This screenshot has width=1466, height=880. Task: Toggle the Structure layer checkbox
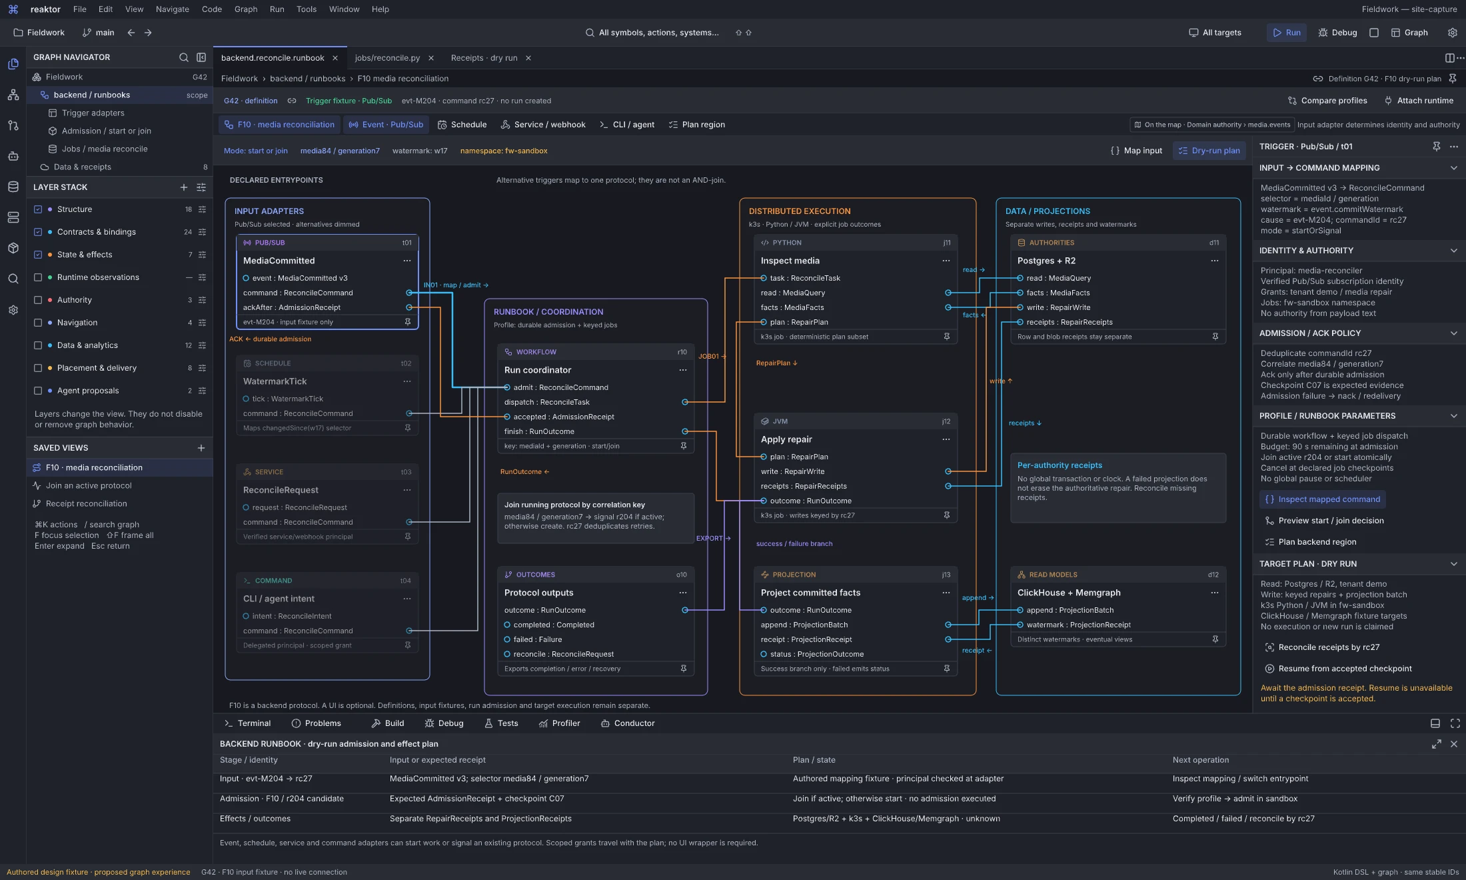click(38, 209)
